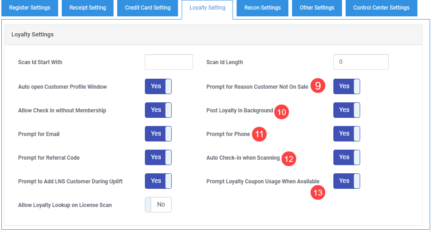Screen dimensions: 431x232
Task: Open the Recon Settings tab
Action: [x=263, y=8]
